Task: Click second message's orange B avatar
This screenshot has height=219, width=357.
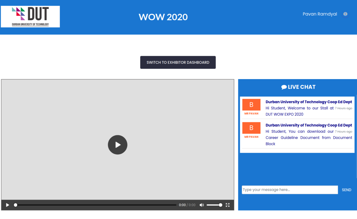Action: click(251, 128)
